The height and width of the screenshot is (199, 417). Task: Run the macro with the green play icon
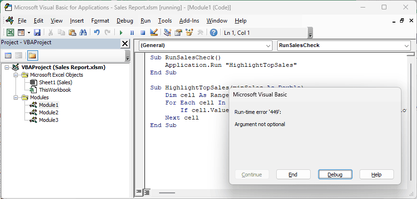(x=121, y=32)
